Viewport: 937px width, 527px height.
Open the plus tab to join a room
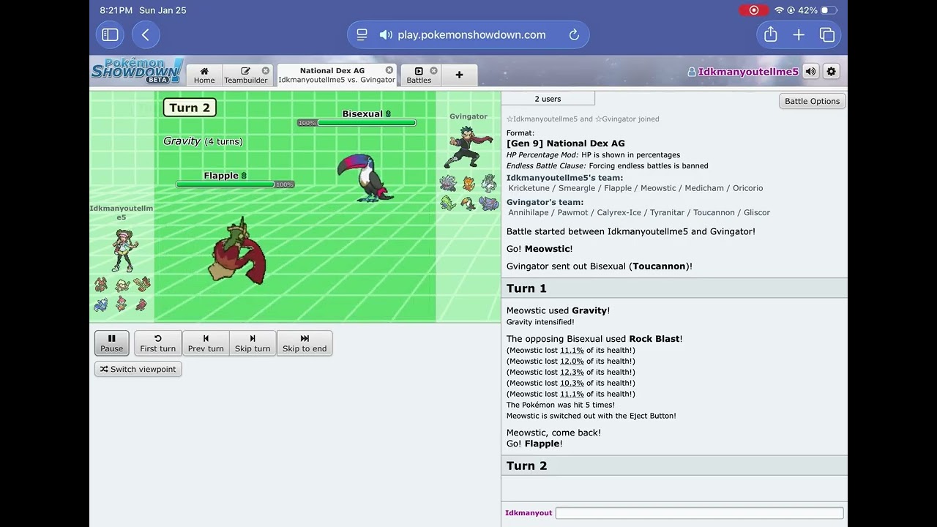pyautogui.click(x=459, y=75)
